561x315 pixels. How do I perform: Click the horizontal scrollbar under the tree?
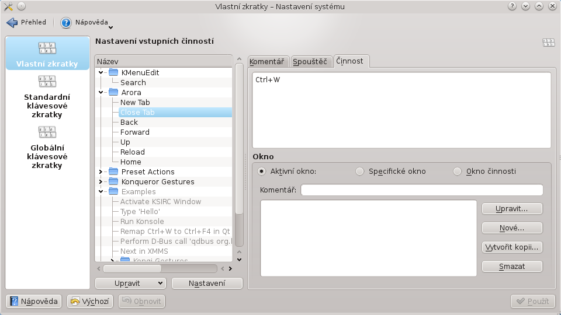pyautogui.click(x=132, y=268)
